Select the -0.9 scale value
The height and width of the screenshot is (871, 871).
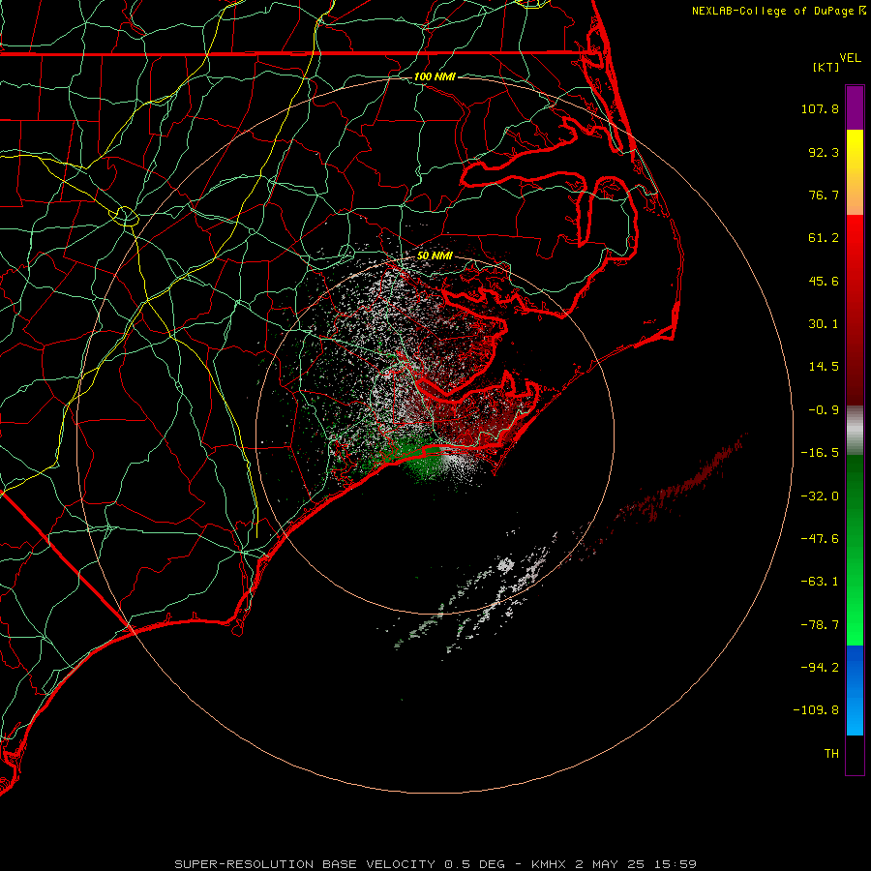[x=824, y=410]
